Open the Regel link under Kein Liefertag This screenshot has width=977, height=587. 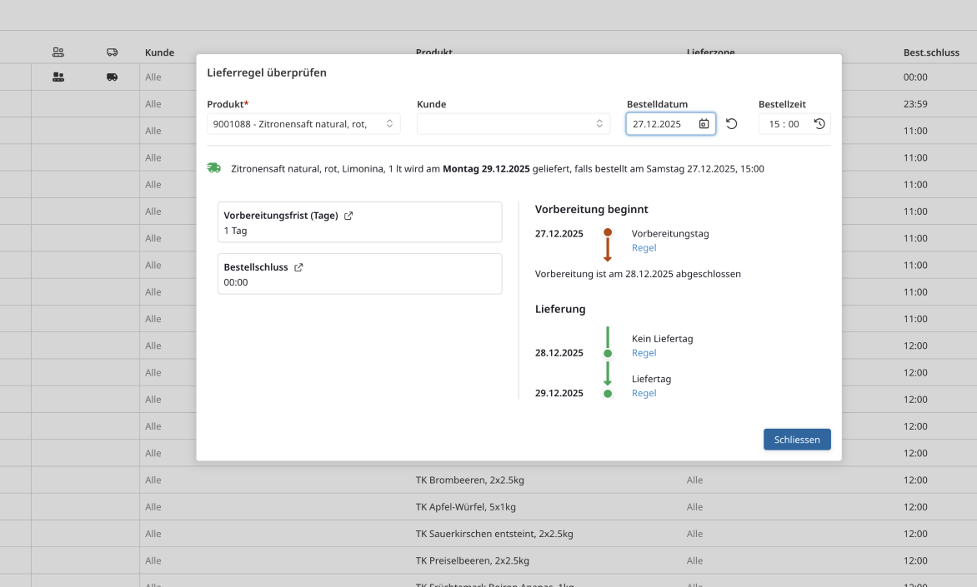pos(644,353)
